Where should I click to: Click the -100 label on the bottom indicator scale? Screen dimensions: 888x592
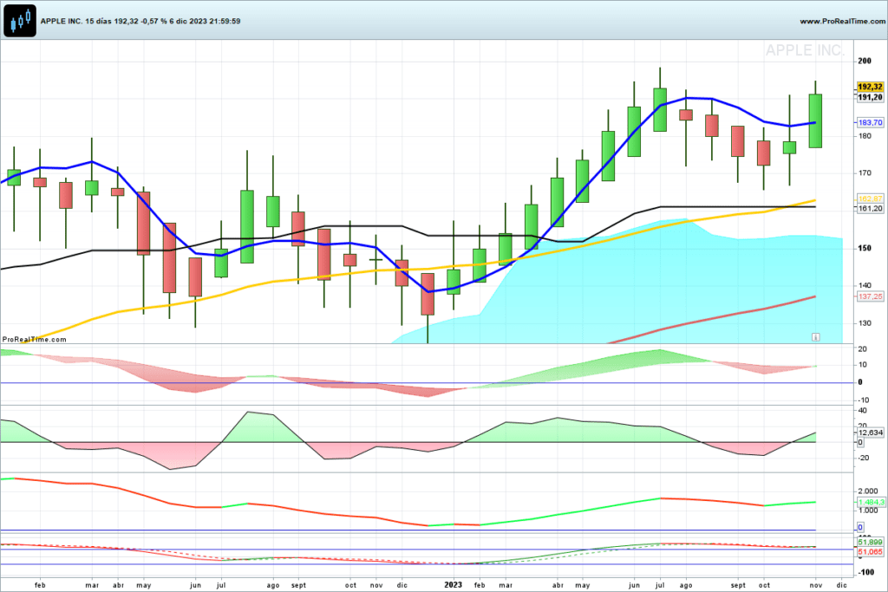click(866, 572)
